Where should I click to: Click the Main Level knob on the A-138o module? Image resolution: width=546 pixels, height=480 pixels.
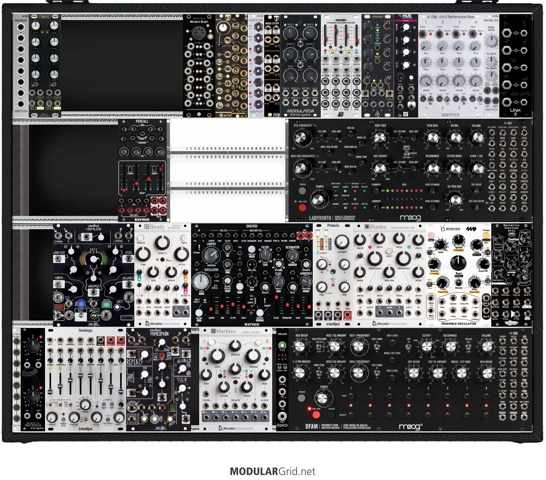coord(491,41)
